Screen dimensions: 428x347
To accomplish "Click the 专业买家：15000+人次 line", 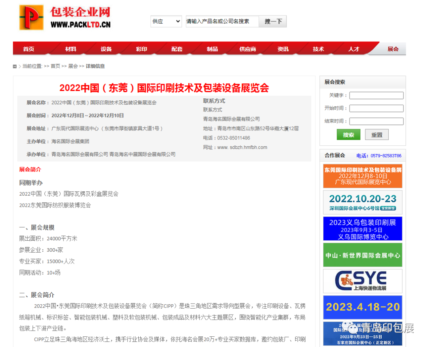I will coord(47,261).
